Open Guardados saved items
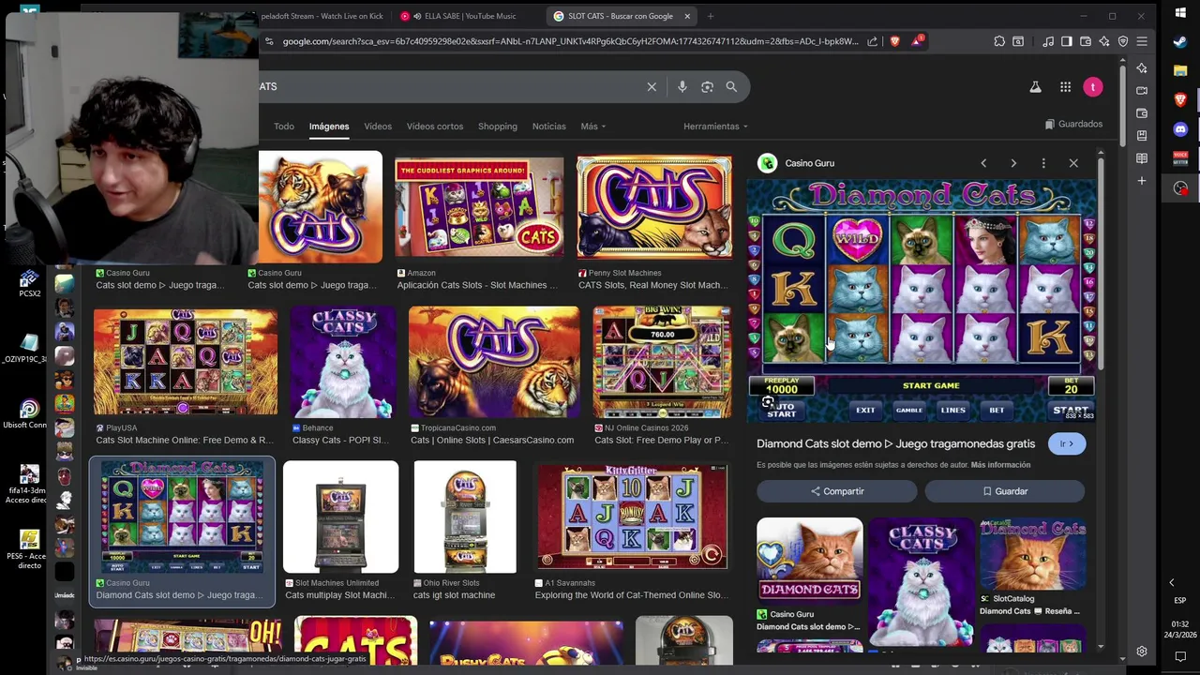Viewport: 1200px width, 675px height. tap(1073, 124)
